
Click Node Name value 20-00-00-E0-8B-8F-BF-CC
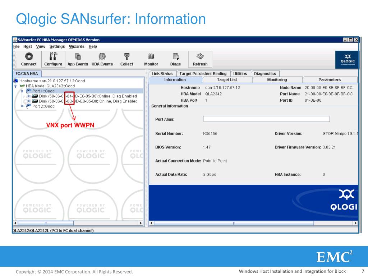(x=328, y=88)
